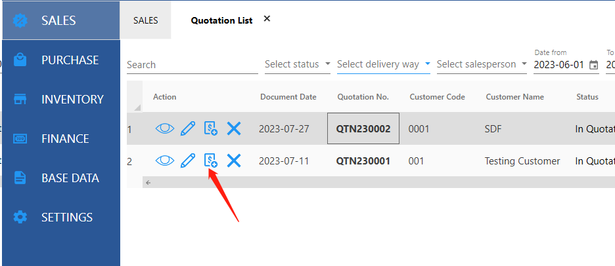Viewport: 615px width, 266px height.
Task: Delete quotation QTN230002 with the X icon
Action: coord(234,129)
